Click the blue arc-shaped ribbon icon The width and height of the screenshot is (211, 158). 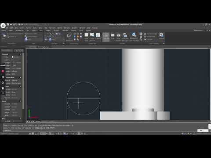click(x=134, y=35)
